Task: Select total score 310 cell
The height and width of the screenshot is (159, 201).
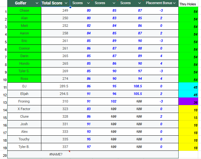Action: 56,101
